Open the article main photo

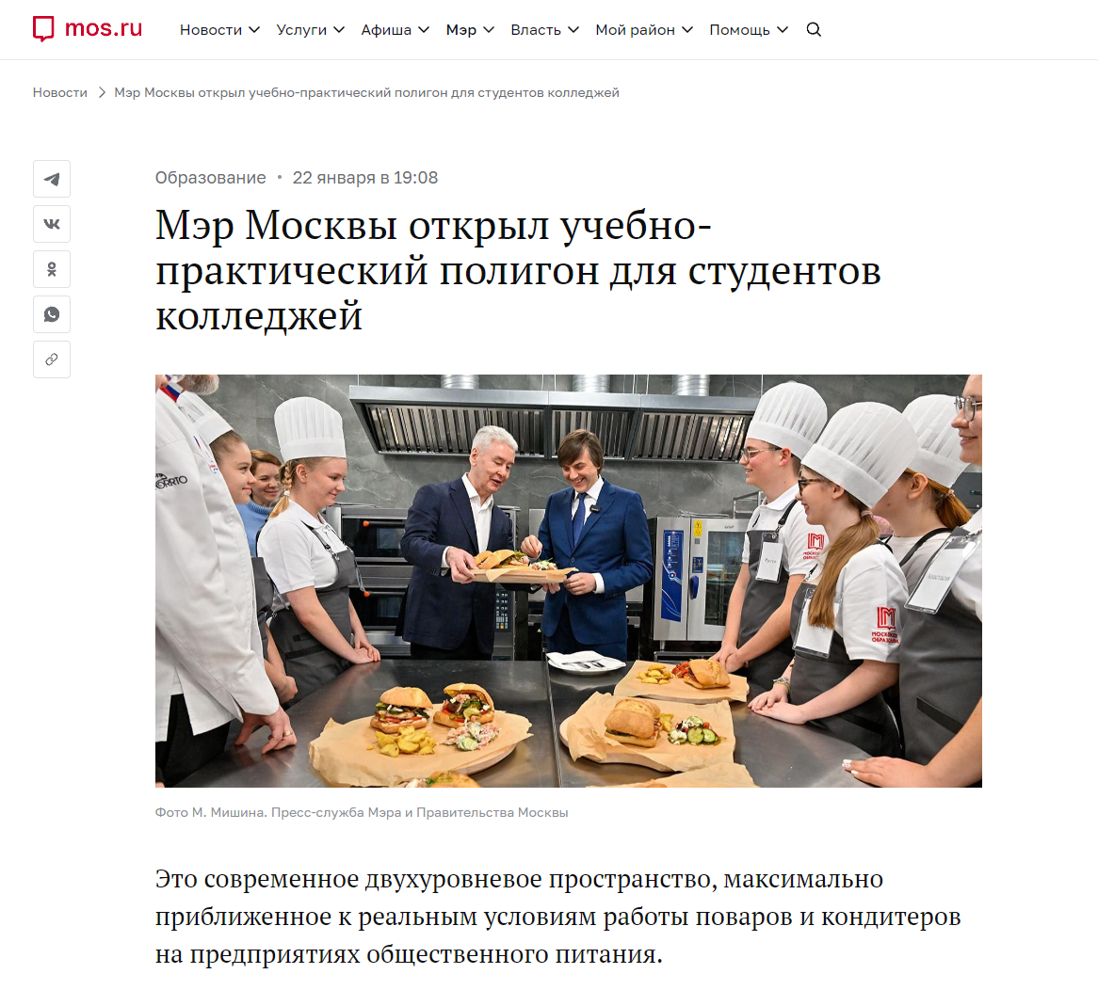tap(569, 581)
